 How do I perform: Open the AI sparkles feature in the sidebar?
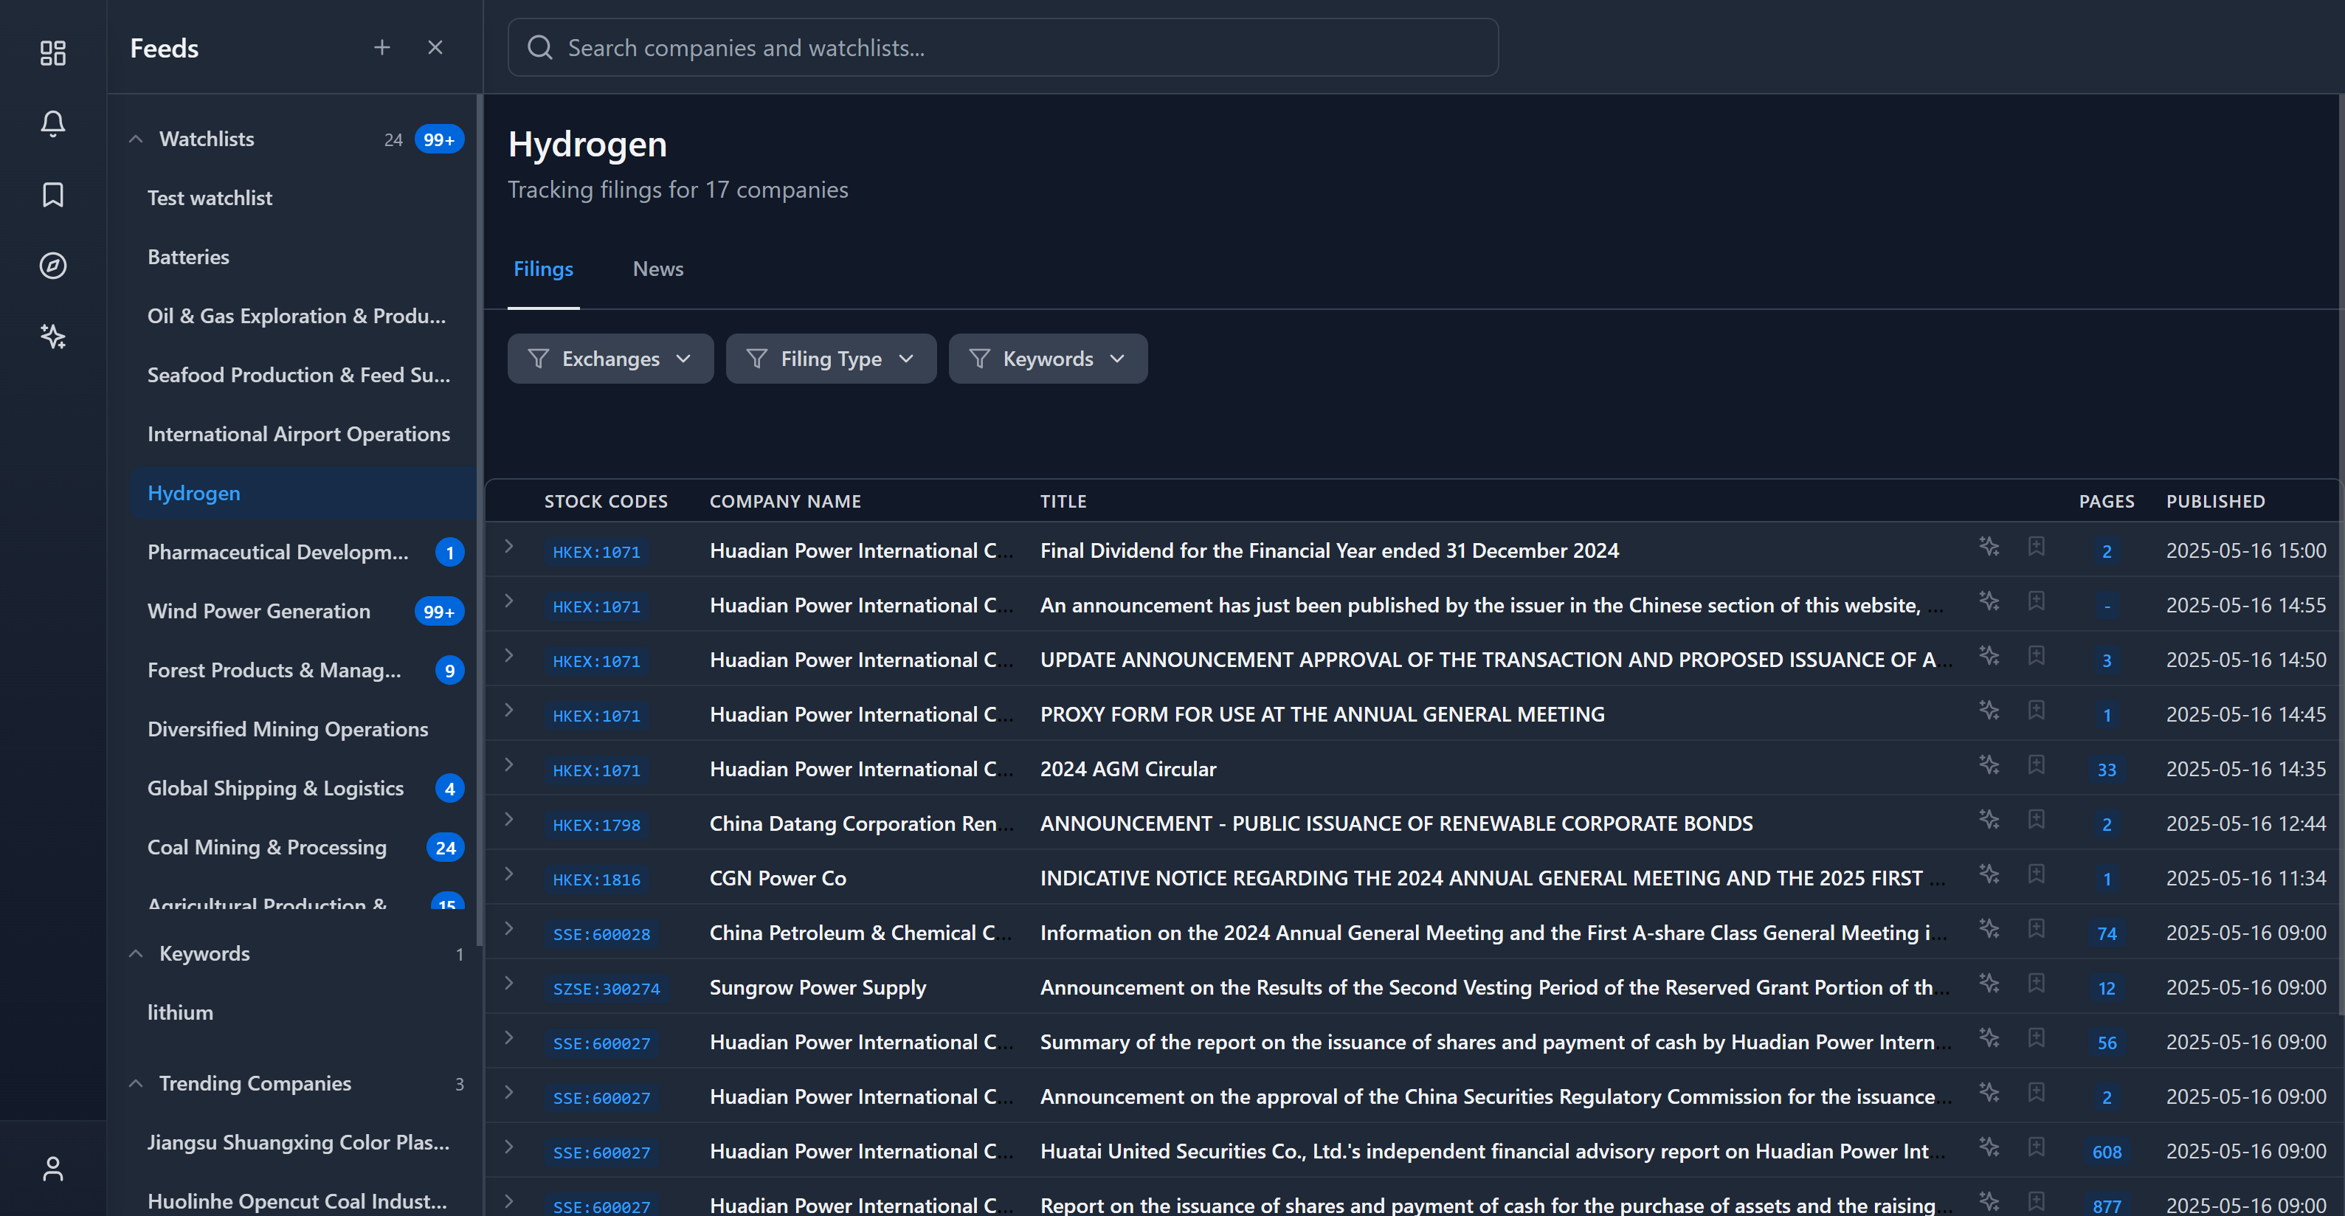[52, 336]
